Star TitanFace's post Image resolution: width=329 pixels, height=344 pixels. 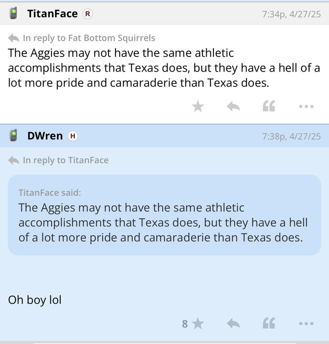pyautogui.click(x=197, y=106)
